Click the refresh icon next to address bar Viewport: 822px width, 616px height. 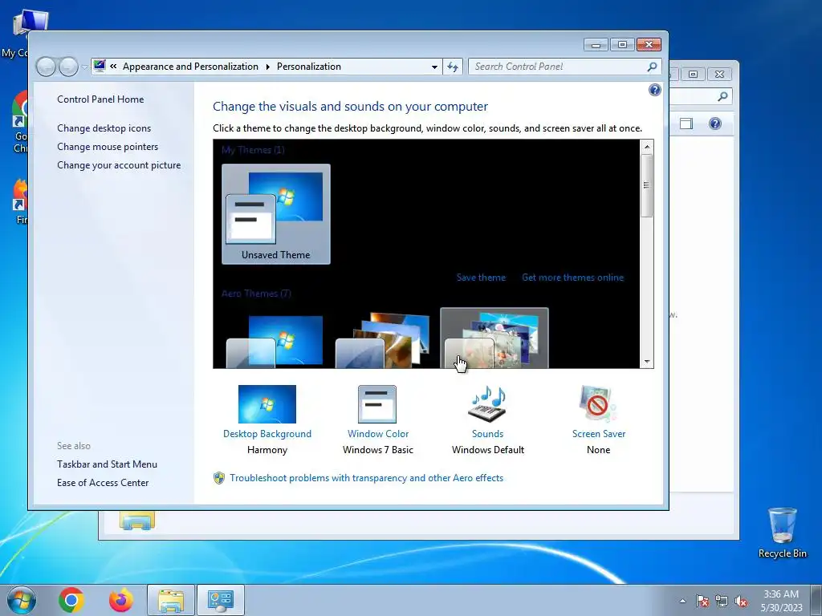453,67
